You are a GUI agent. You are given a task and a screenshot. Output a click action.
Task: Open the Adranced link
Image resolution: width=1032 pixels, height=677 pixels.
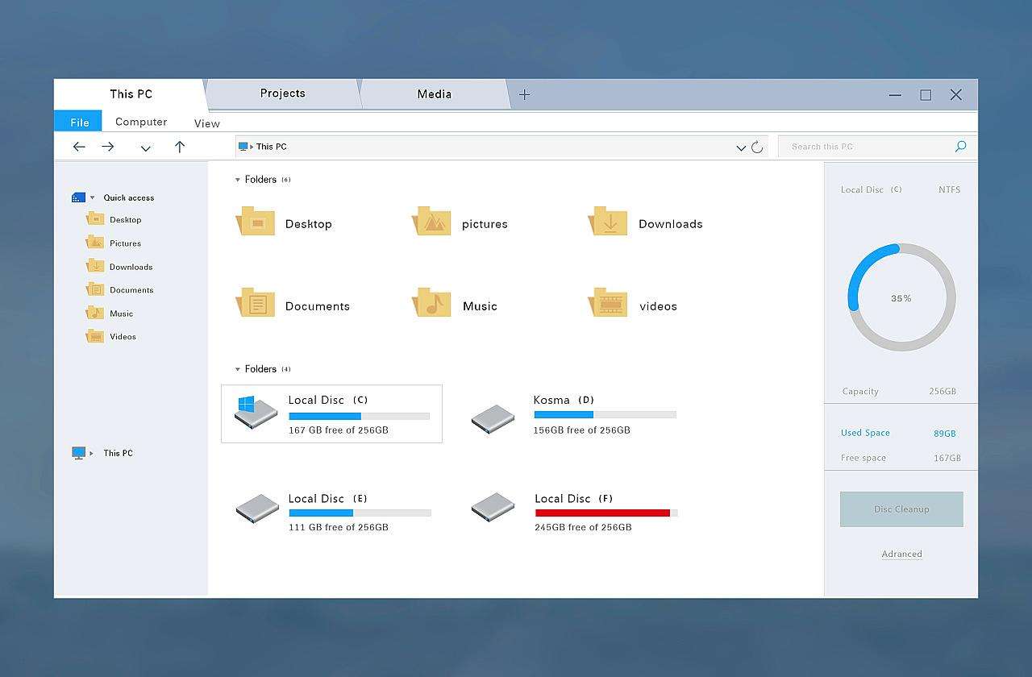pyautogui.click(x=901, y=554)
